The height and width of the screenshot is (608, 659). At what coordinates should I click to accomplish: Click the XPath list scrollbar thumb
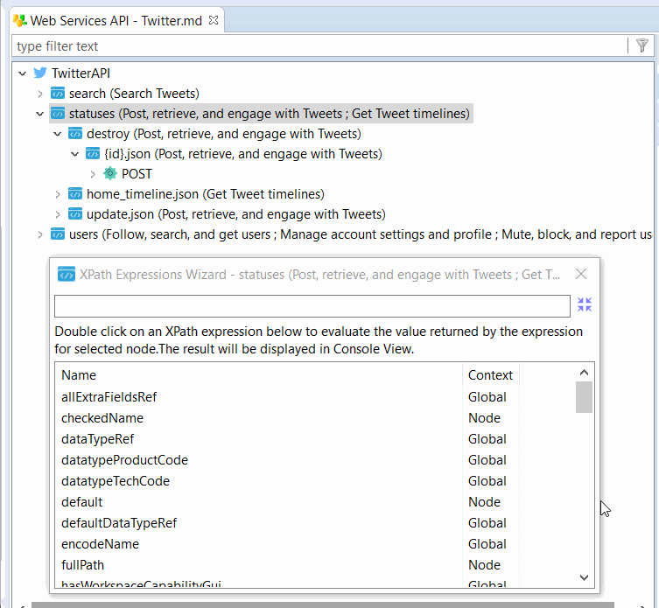click(584, 397)
